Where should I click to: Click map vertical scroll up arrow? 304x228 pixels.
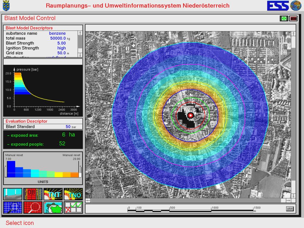coord(293,34)
